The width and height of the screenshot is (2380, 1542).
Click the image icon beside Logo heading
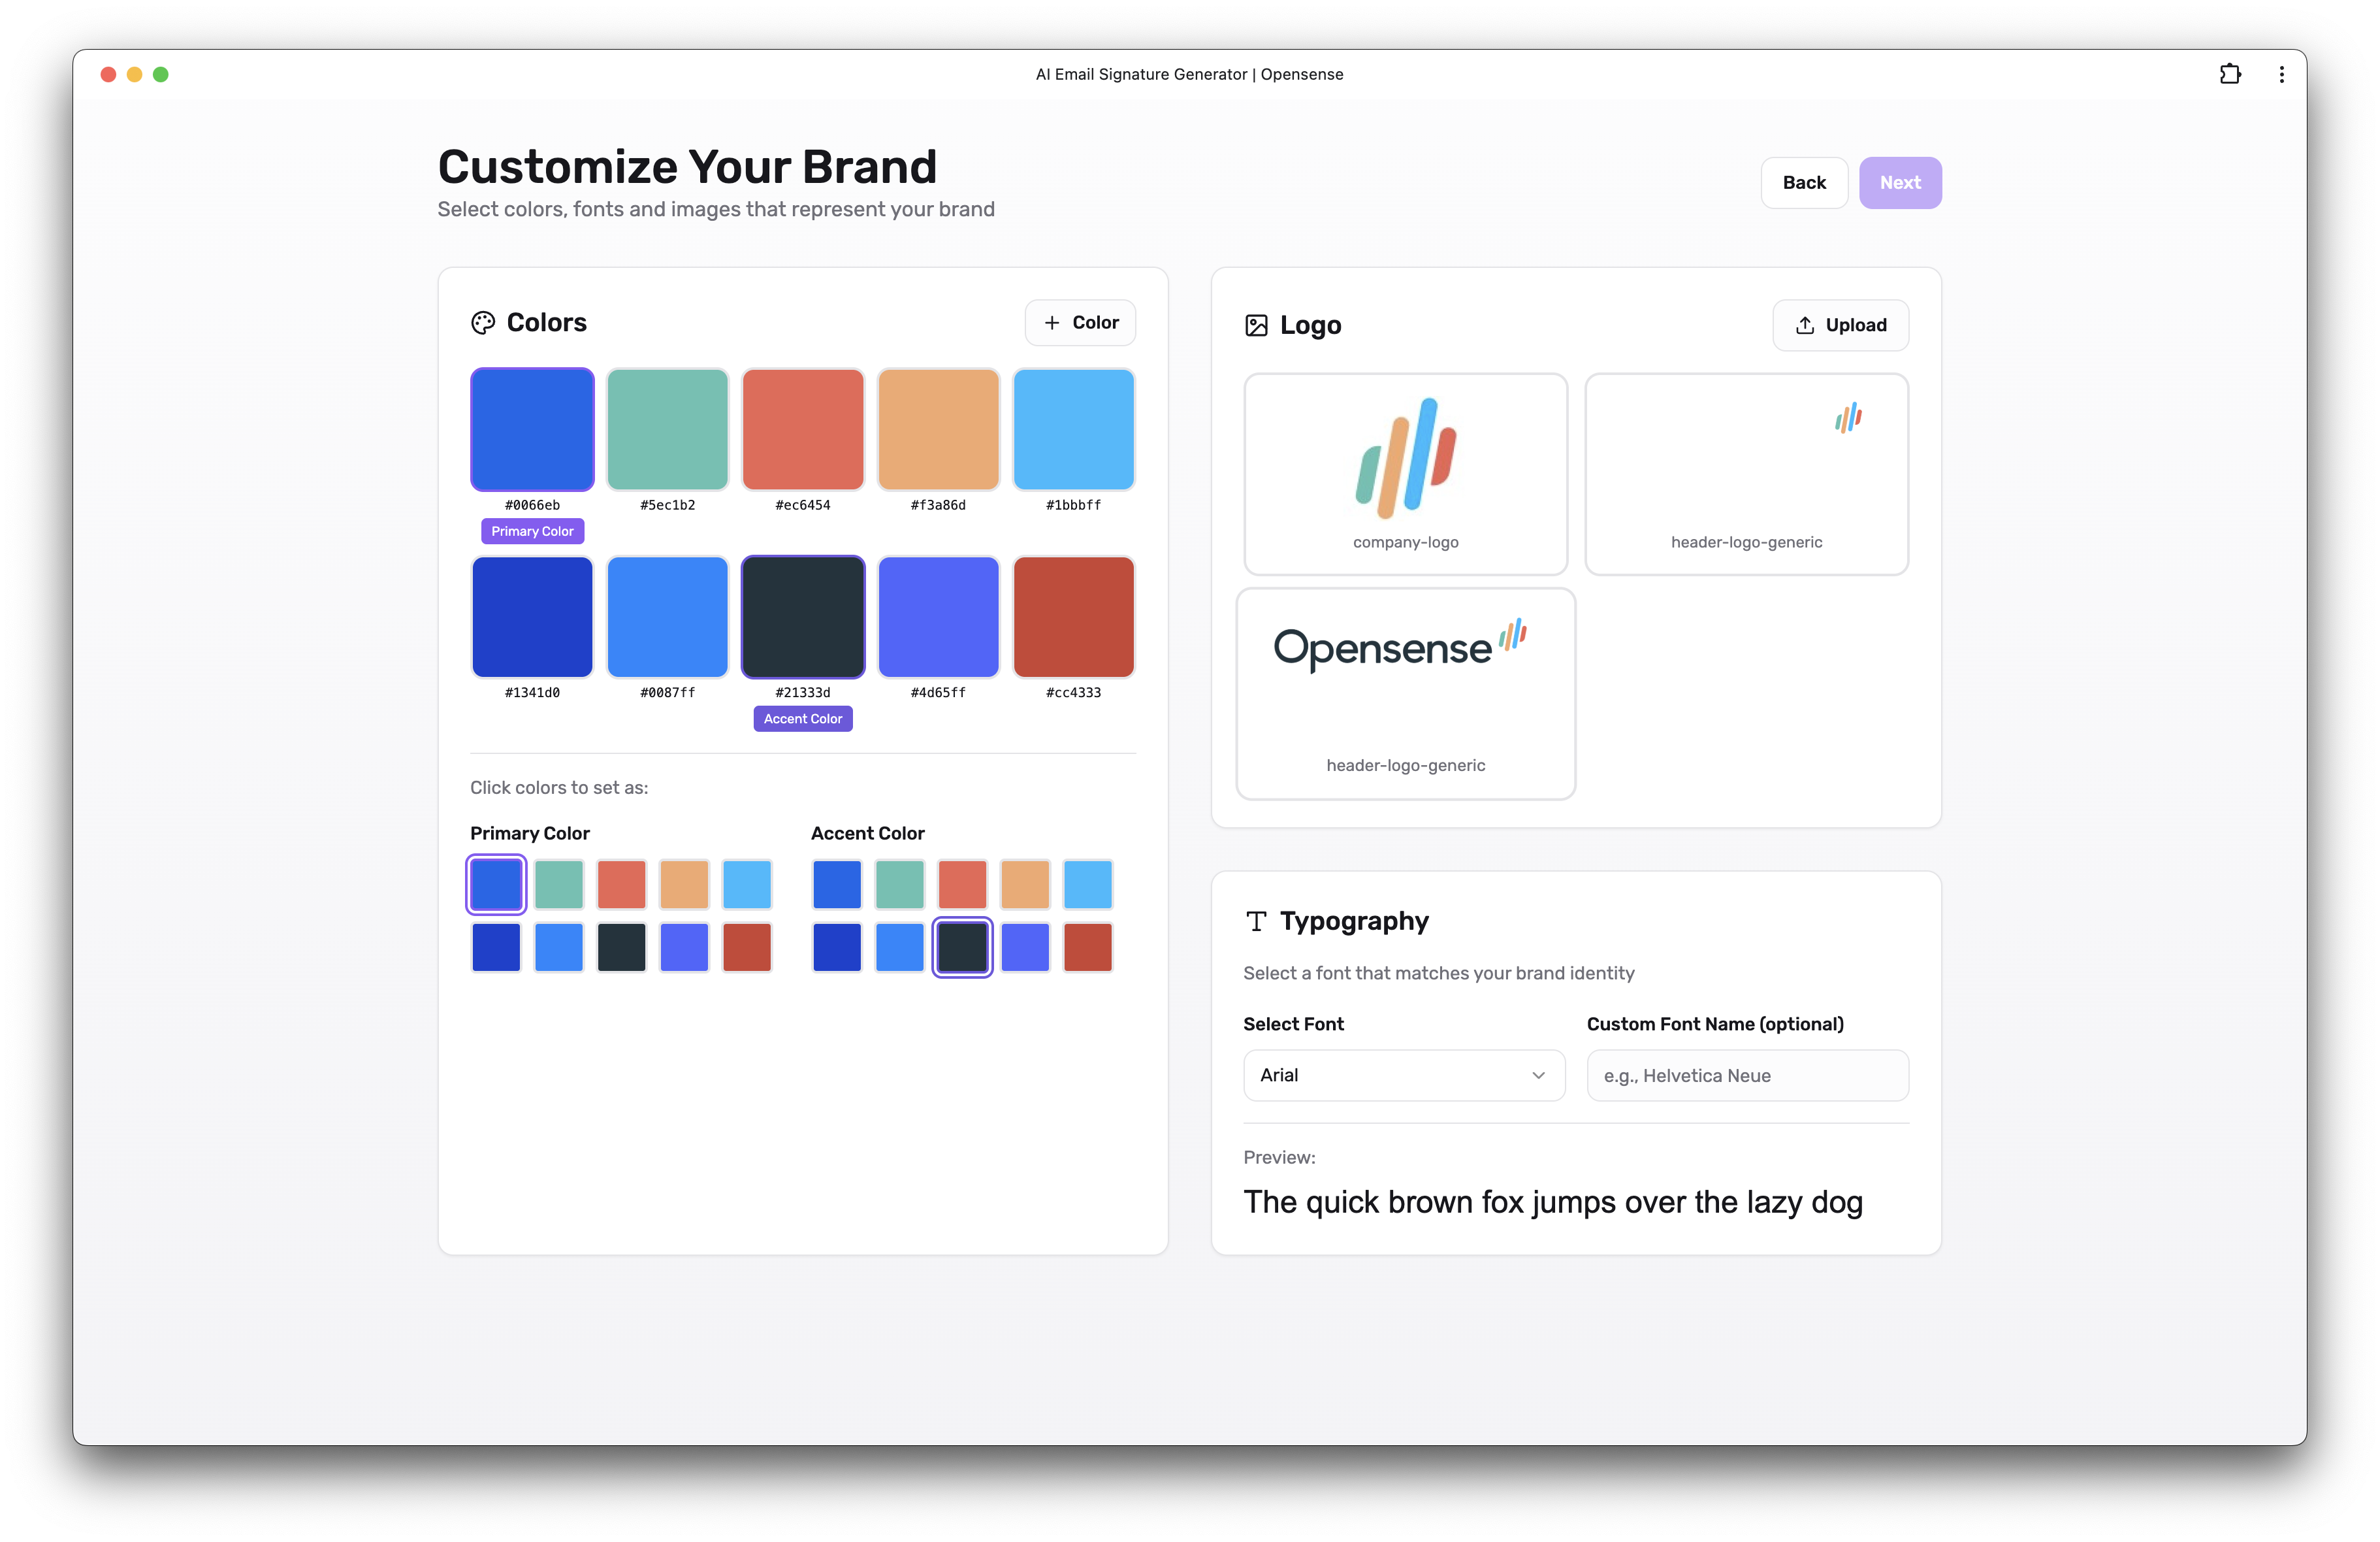[1257, 324]
